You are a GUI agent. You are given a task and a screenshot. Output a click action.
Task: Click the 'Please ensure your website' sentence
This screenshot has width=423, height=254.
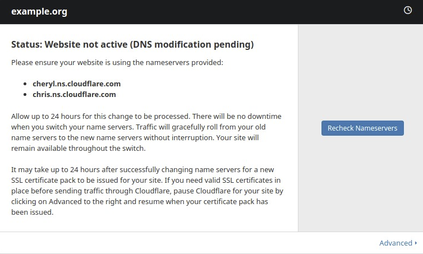tap(117, 63)
